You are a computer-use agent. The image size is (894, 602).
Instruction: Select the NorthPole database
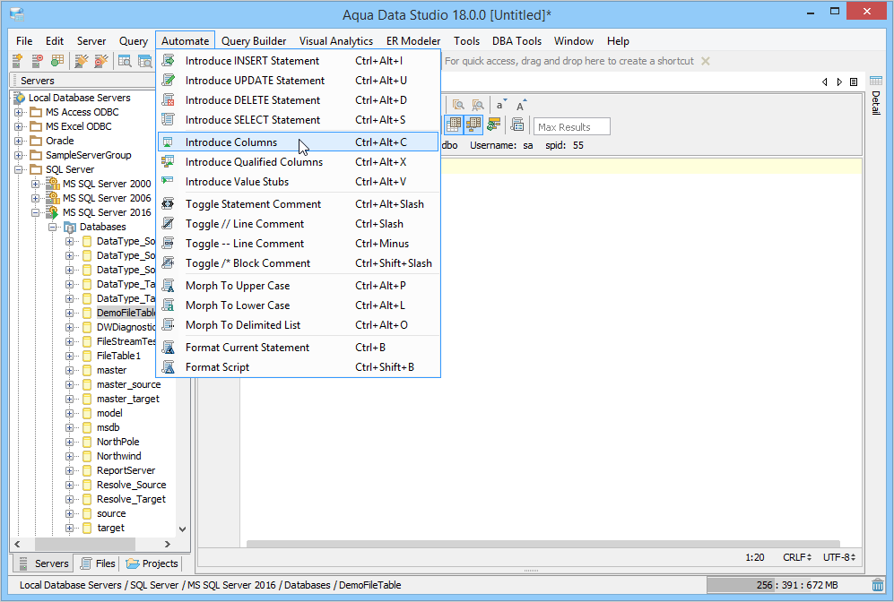tap(117, 442)
